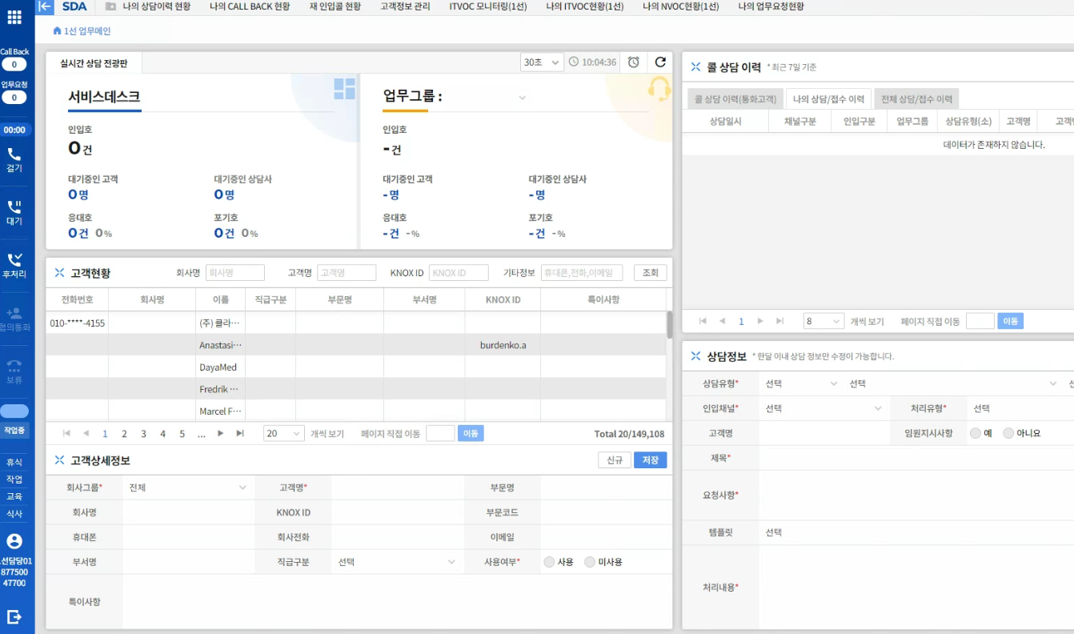Click the 회사명 search input field
Image resolution: width=1074 pixels, height=634 pixels.
pyautogui.click(x=235, y=273)
